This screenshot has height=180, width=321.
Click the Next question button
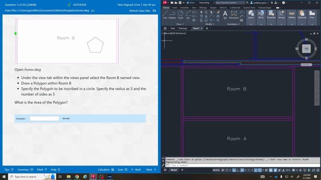tap(151, 169)
